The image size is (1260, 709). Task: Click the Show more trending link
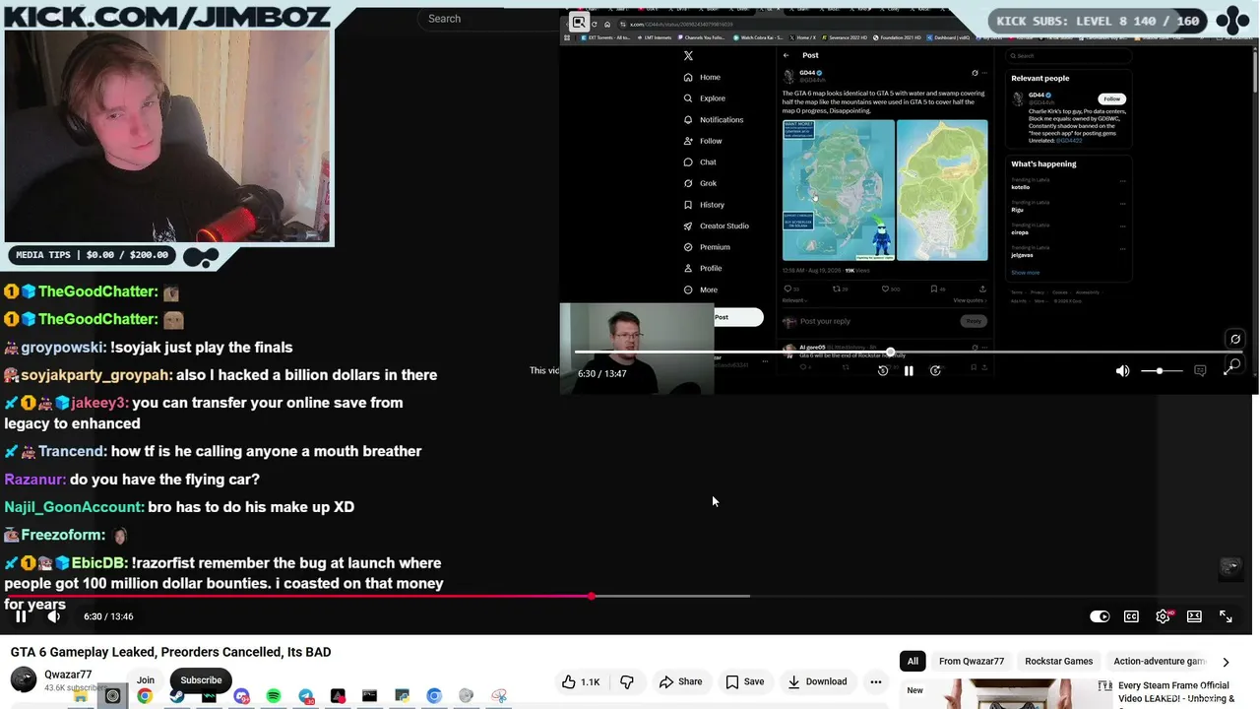1025,273
